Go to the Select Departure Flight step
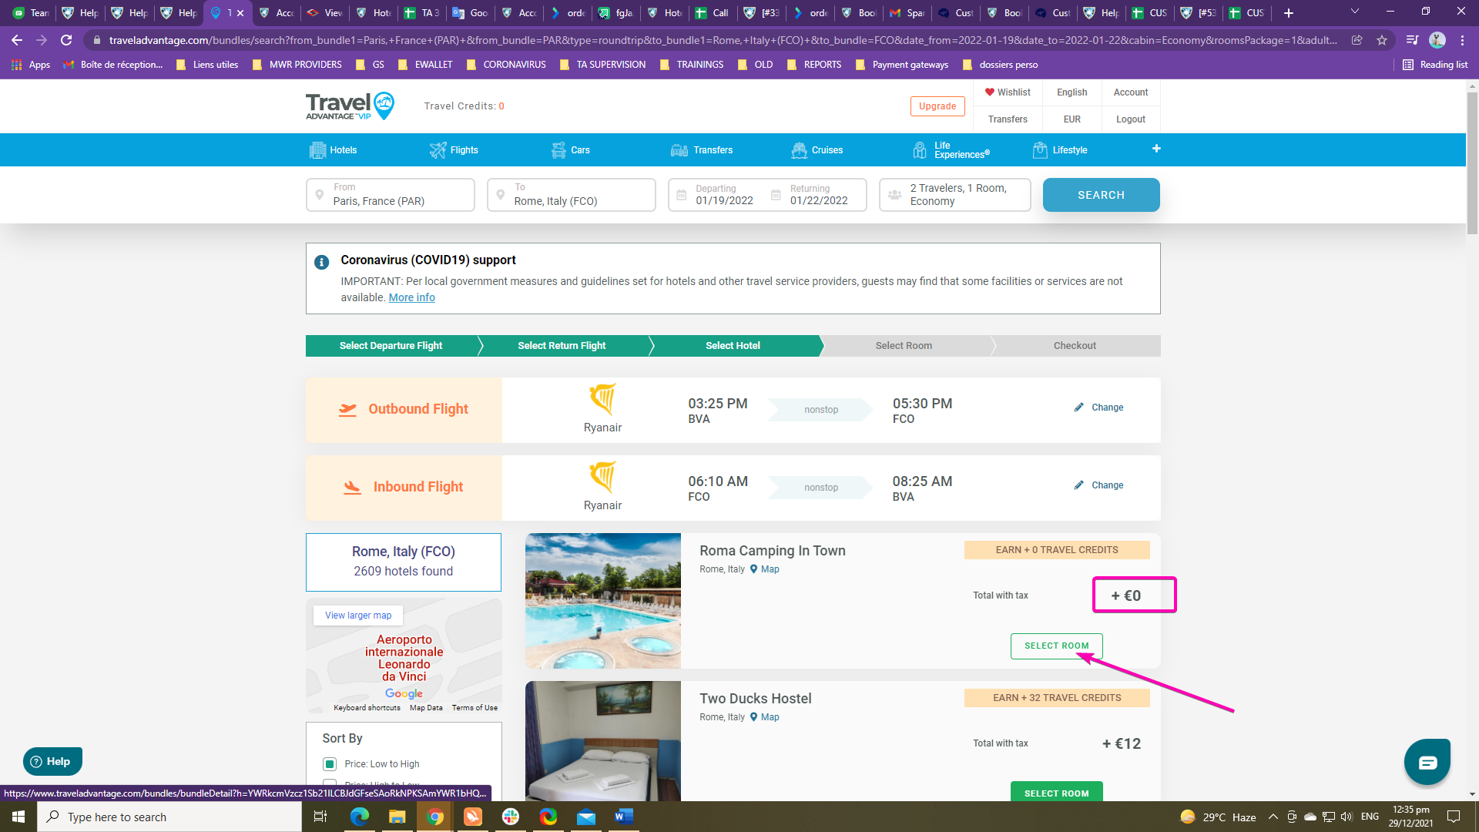Image resolution: width=1479 pixels, height=832 pixels. [x=391, y=346]
